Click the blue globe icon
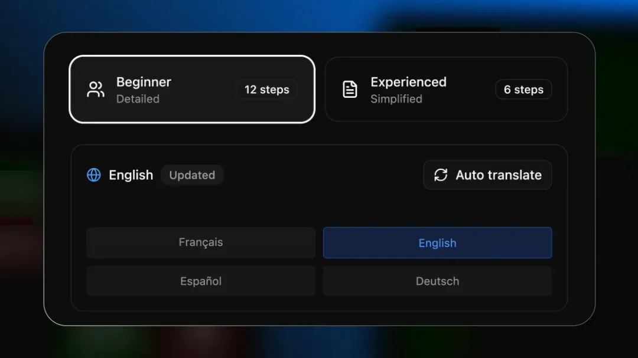 (94, 175)
